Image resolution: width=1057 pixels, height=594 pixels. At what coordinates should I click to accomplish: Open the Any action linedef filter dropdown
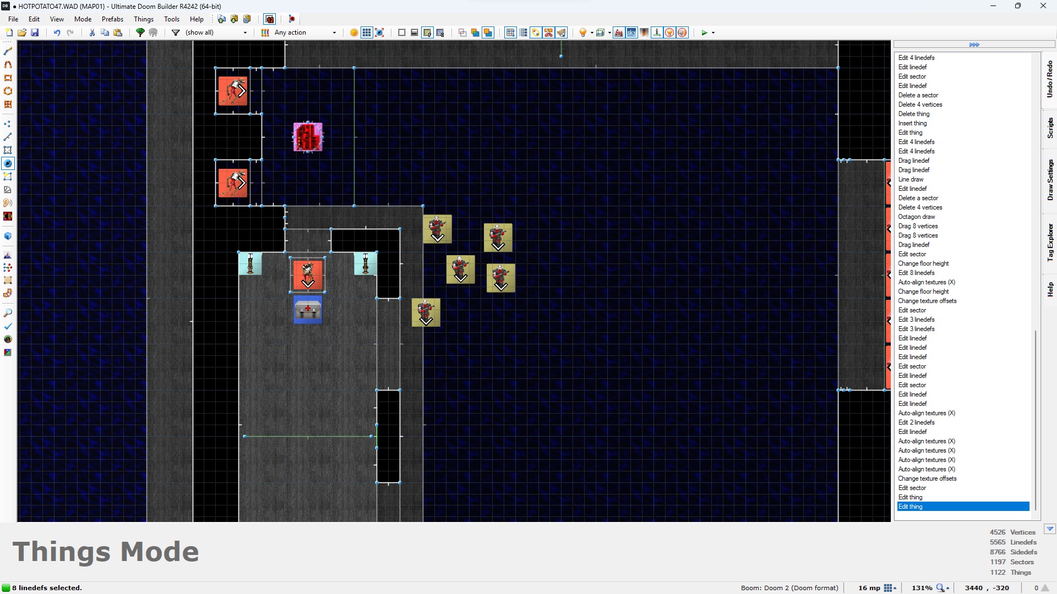point(306,33)
